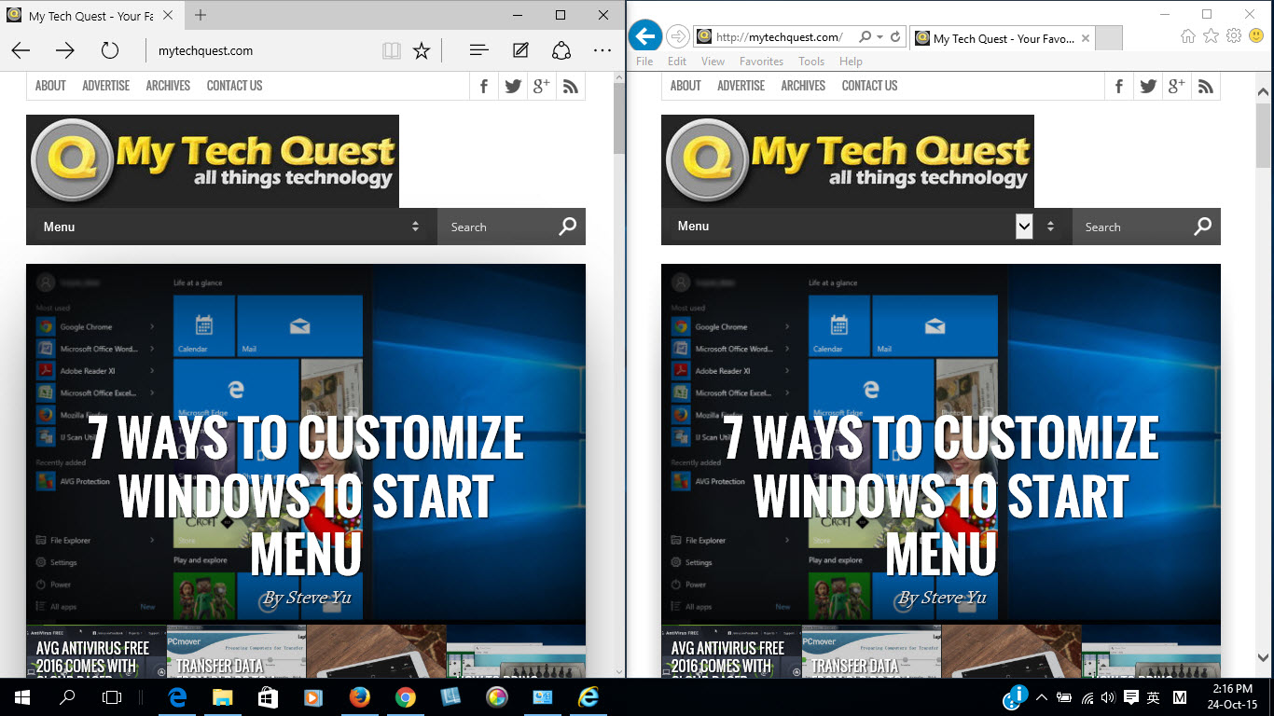
Task: Add page to favorites in Edge
Action: [x=422, y=50]
